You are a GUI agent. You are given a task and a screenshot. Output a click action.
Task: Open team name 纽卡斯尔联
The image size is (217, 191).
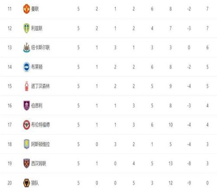pos(40,48)
